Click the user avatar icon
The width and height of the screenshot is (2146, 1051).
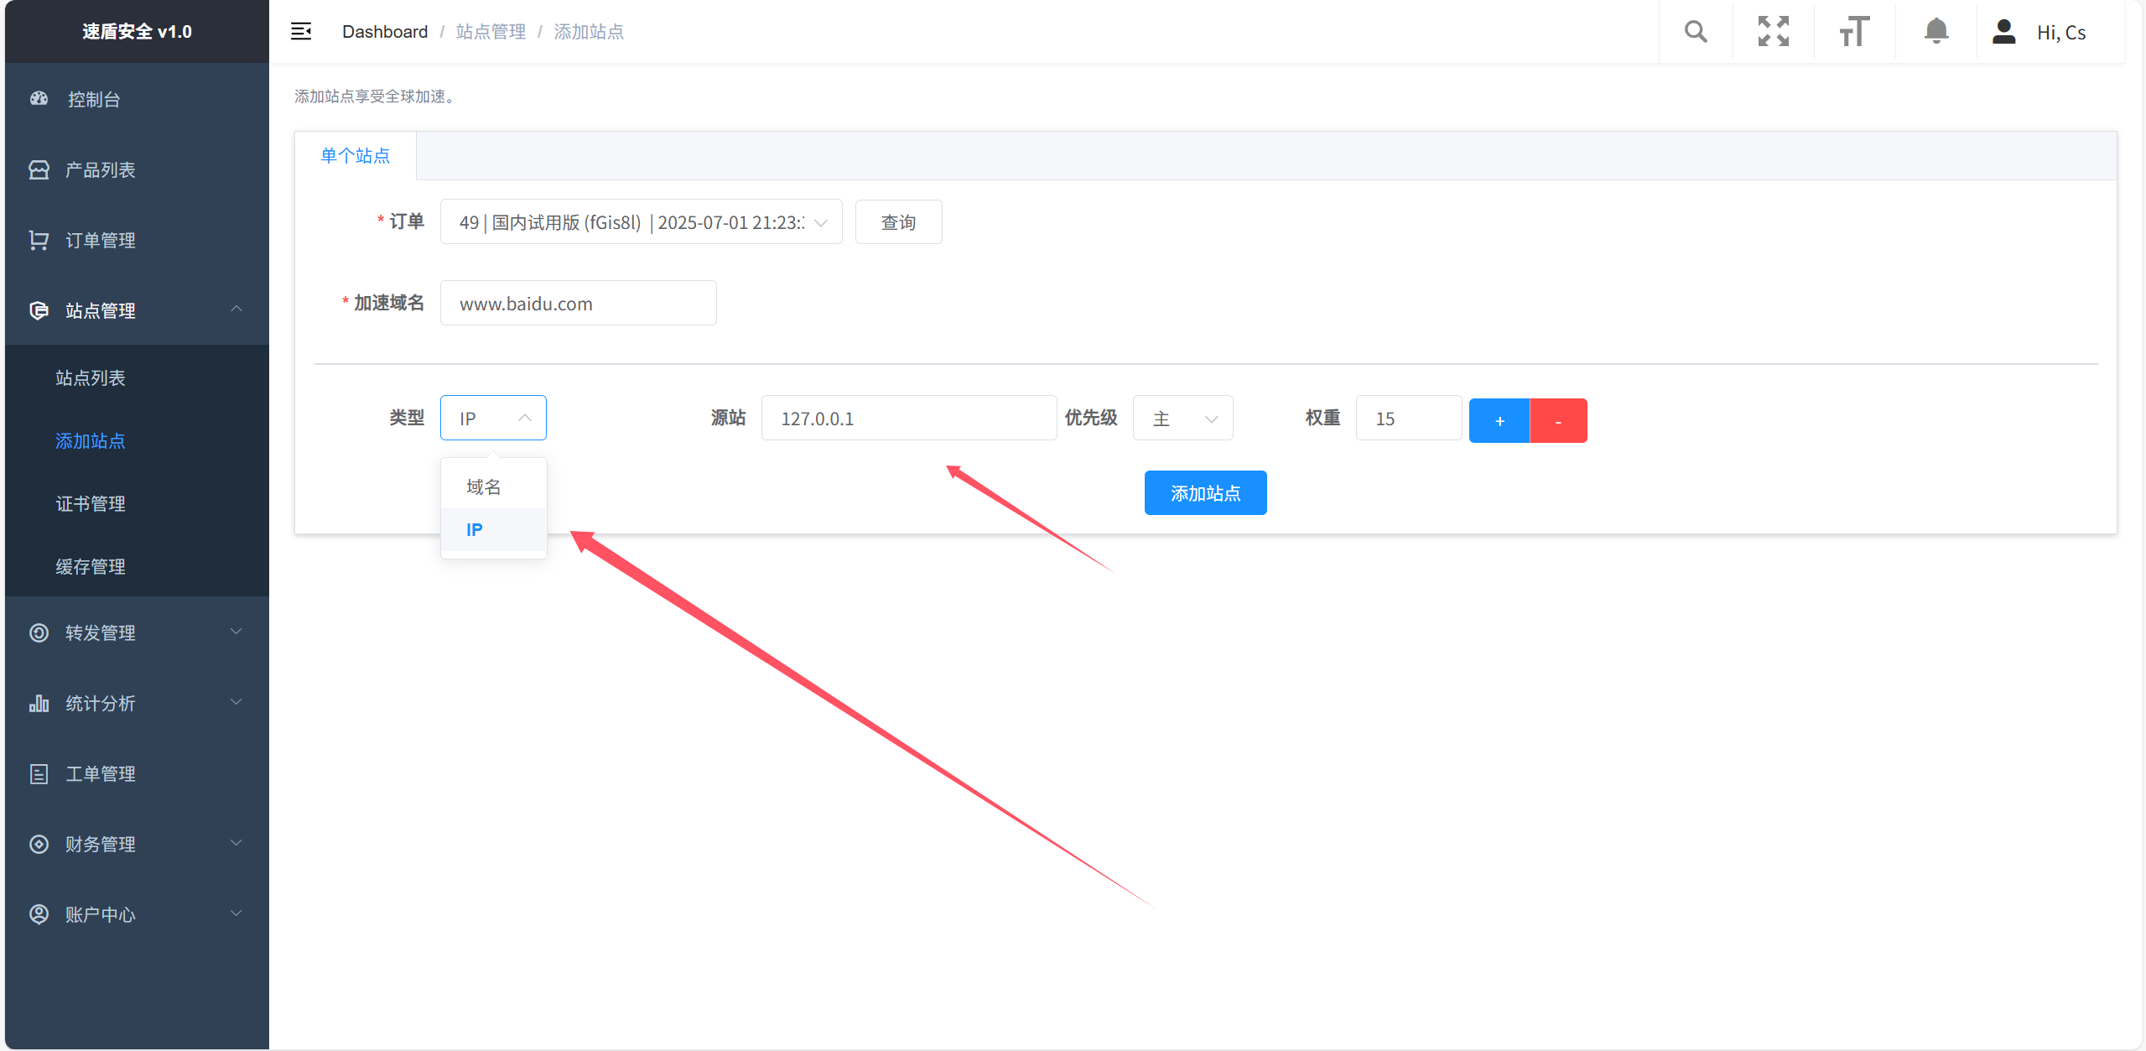[2003, 32]
